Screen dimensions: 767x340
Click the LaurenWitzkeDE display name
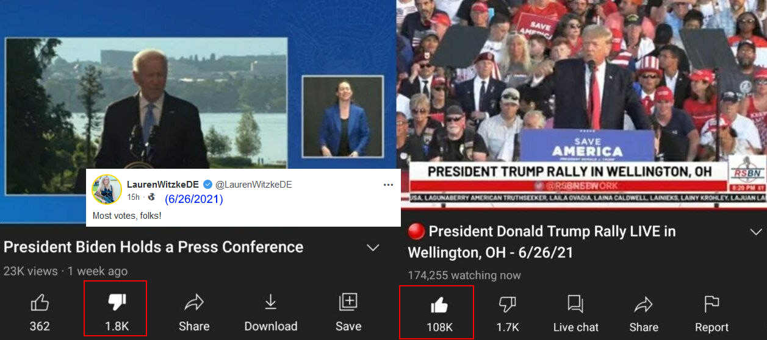pos(164,185)
